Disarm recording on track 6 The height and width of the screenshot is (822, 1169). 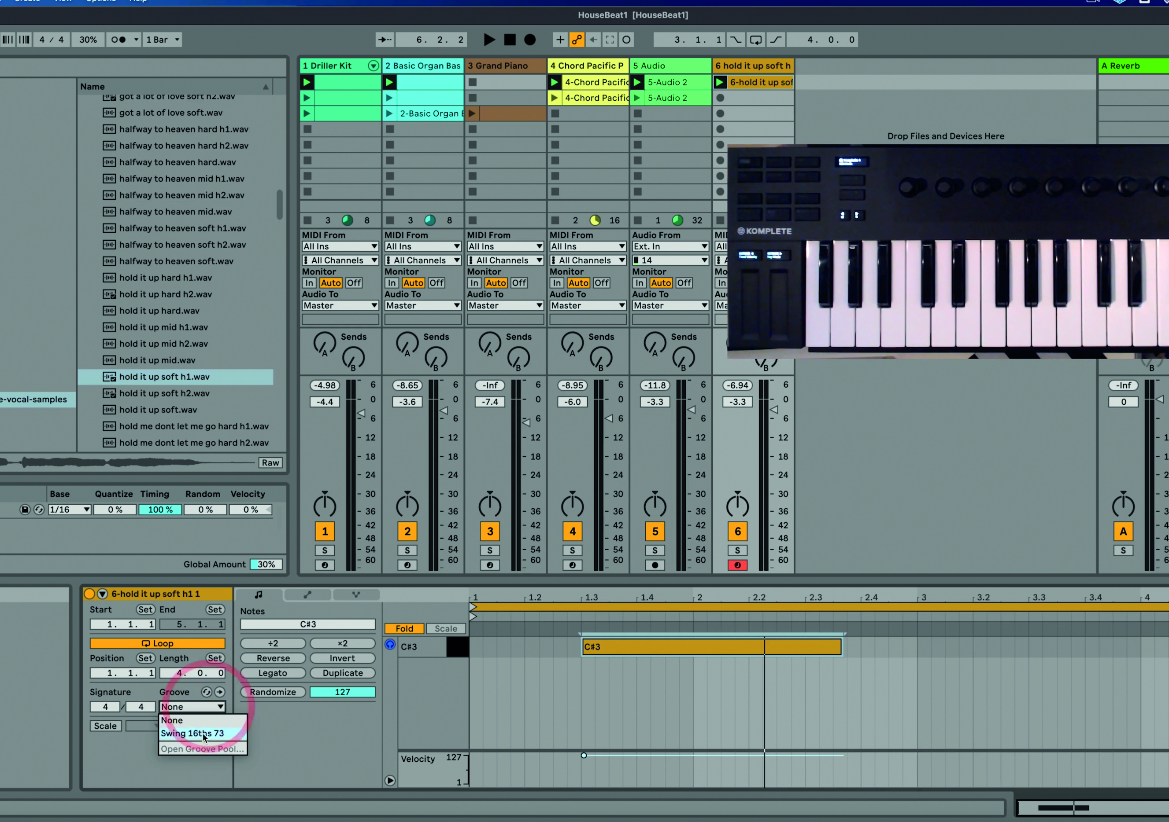pos(737,565)
